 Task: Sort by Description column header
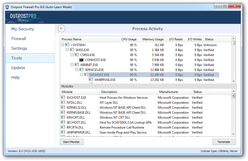[129, 92]
